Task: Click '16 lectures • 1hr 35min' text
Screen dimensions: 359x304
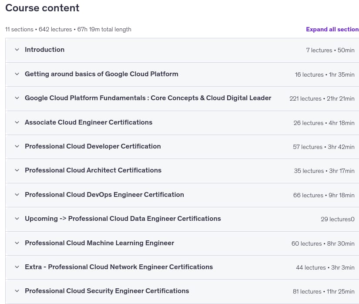Action: click(x=325, y=74)
